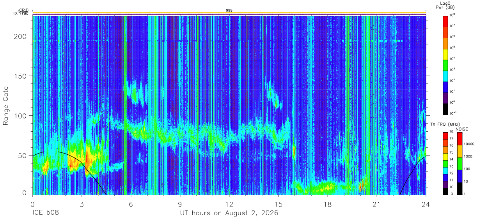Click the '9' label on TX FRQ scale
The height and width of the screenshot is (221, 479).
pyautogui.click(x=451, y=194)
